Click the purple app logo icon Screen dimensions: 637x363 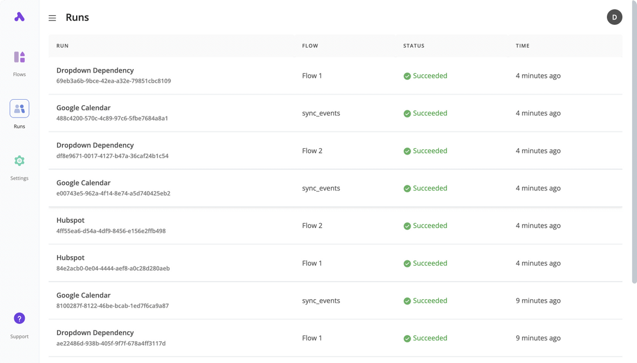pos(19,17)
